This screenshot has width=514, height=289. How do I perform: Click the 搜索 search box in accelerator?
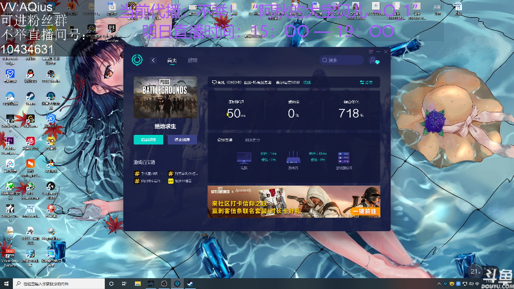tap(341, 60)
